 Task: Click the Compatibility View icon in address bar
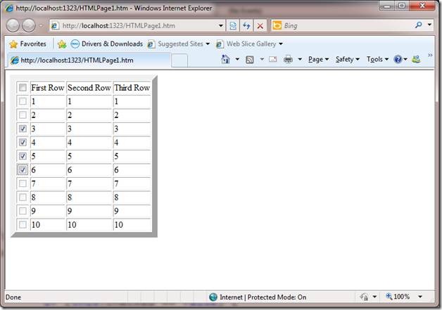[233, 26]
